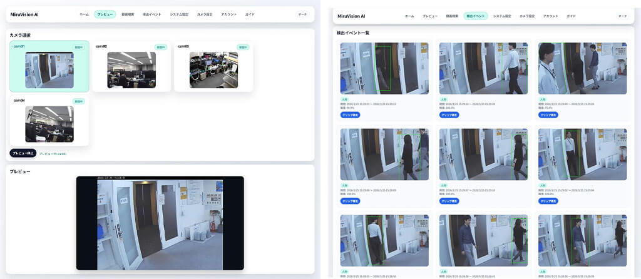Select プレビュー tab in left window

(105, 14)
